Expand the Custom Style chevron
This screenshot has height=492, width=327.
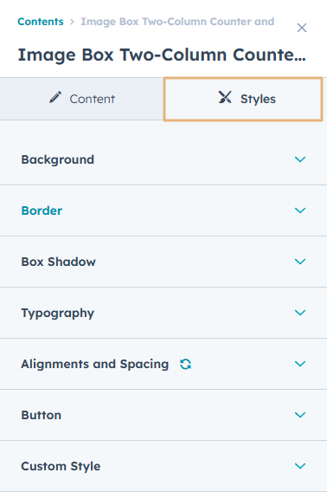pos(300,466)
